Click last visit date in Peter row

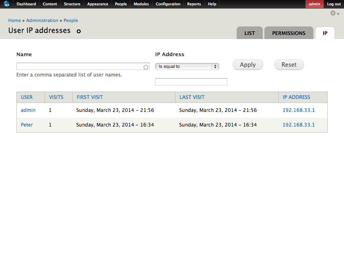[x=218, y=125]
